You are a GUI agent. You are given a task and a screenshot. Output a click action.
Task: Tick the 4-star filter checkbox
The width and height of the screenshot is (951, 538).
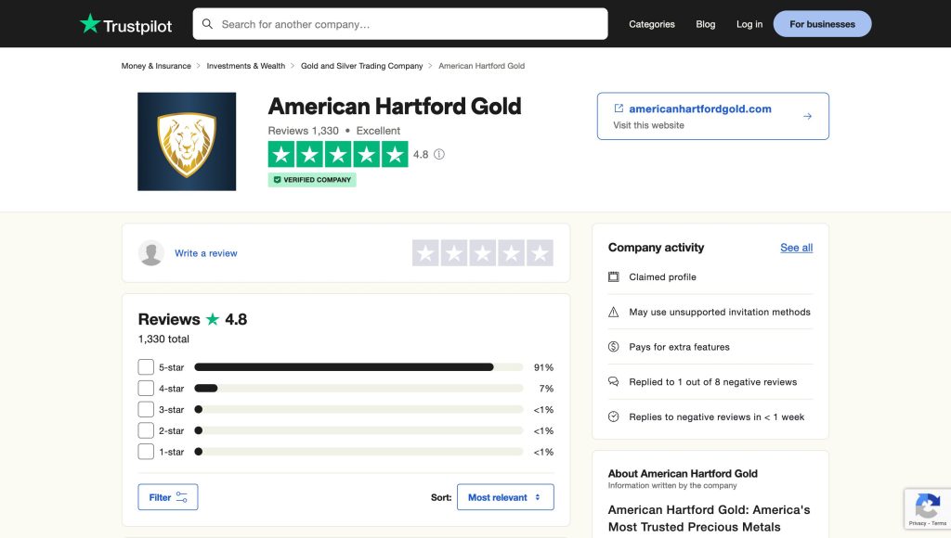click(x=146, y=389)
